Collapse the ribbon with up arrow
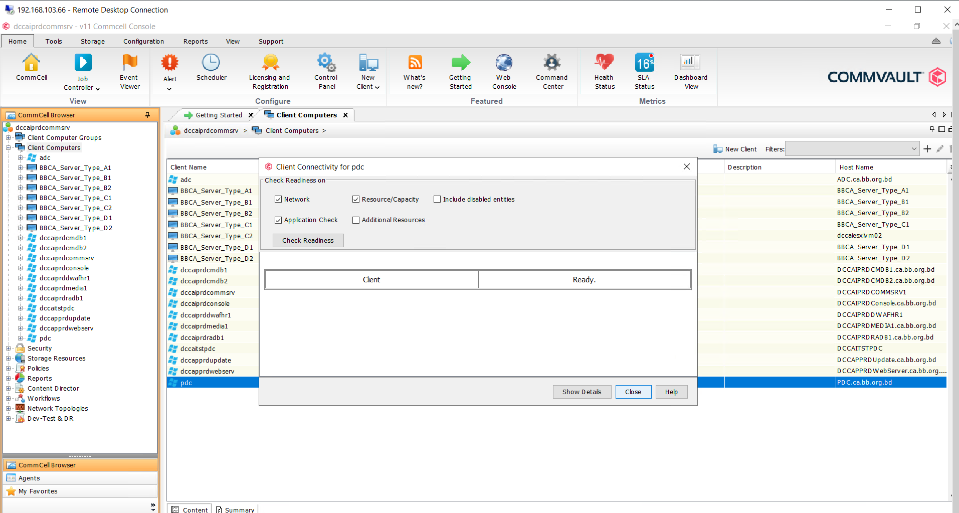959x513 pixels. (x=936, y=41)
